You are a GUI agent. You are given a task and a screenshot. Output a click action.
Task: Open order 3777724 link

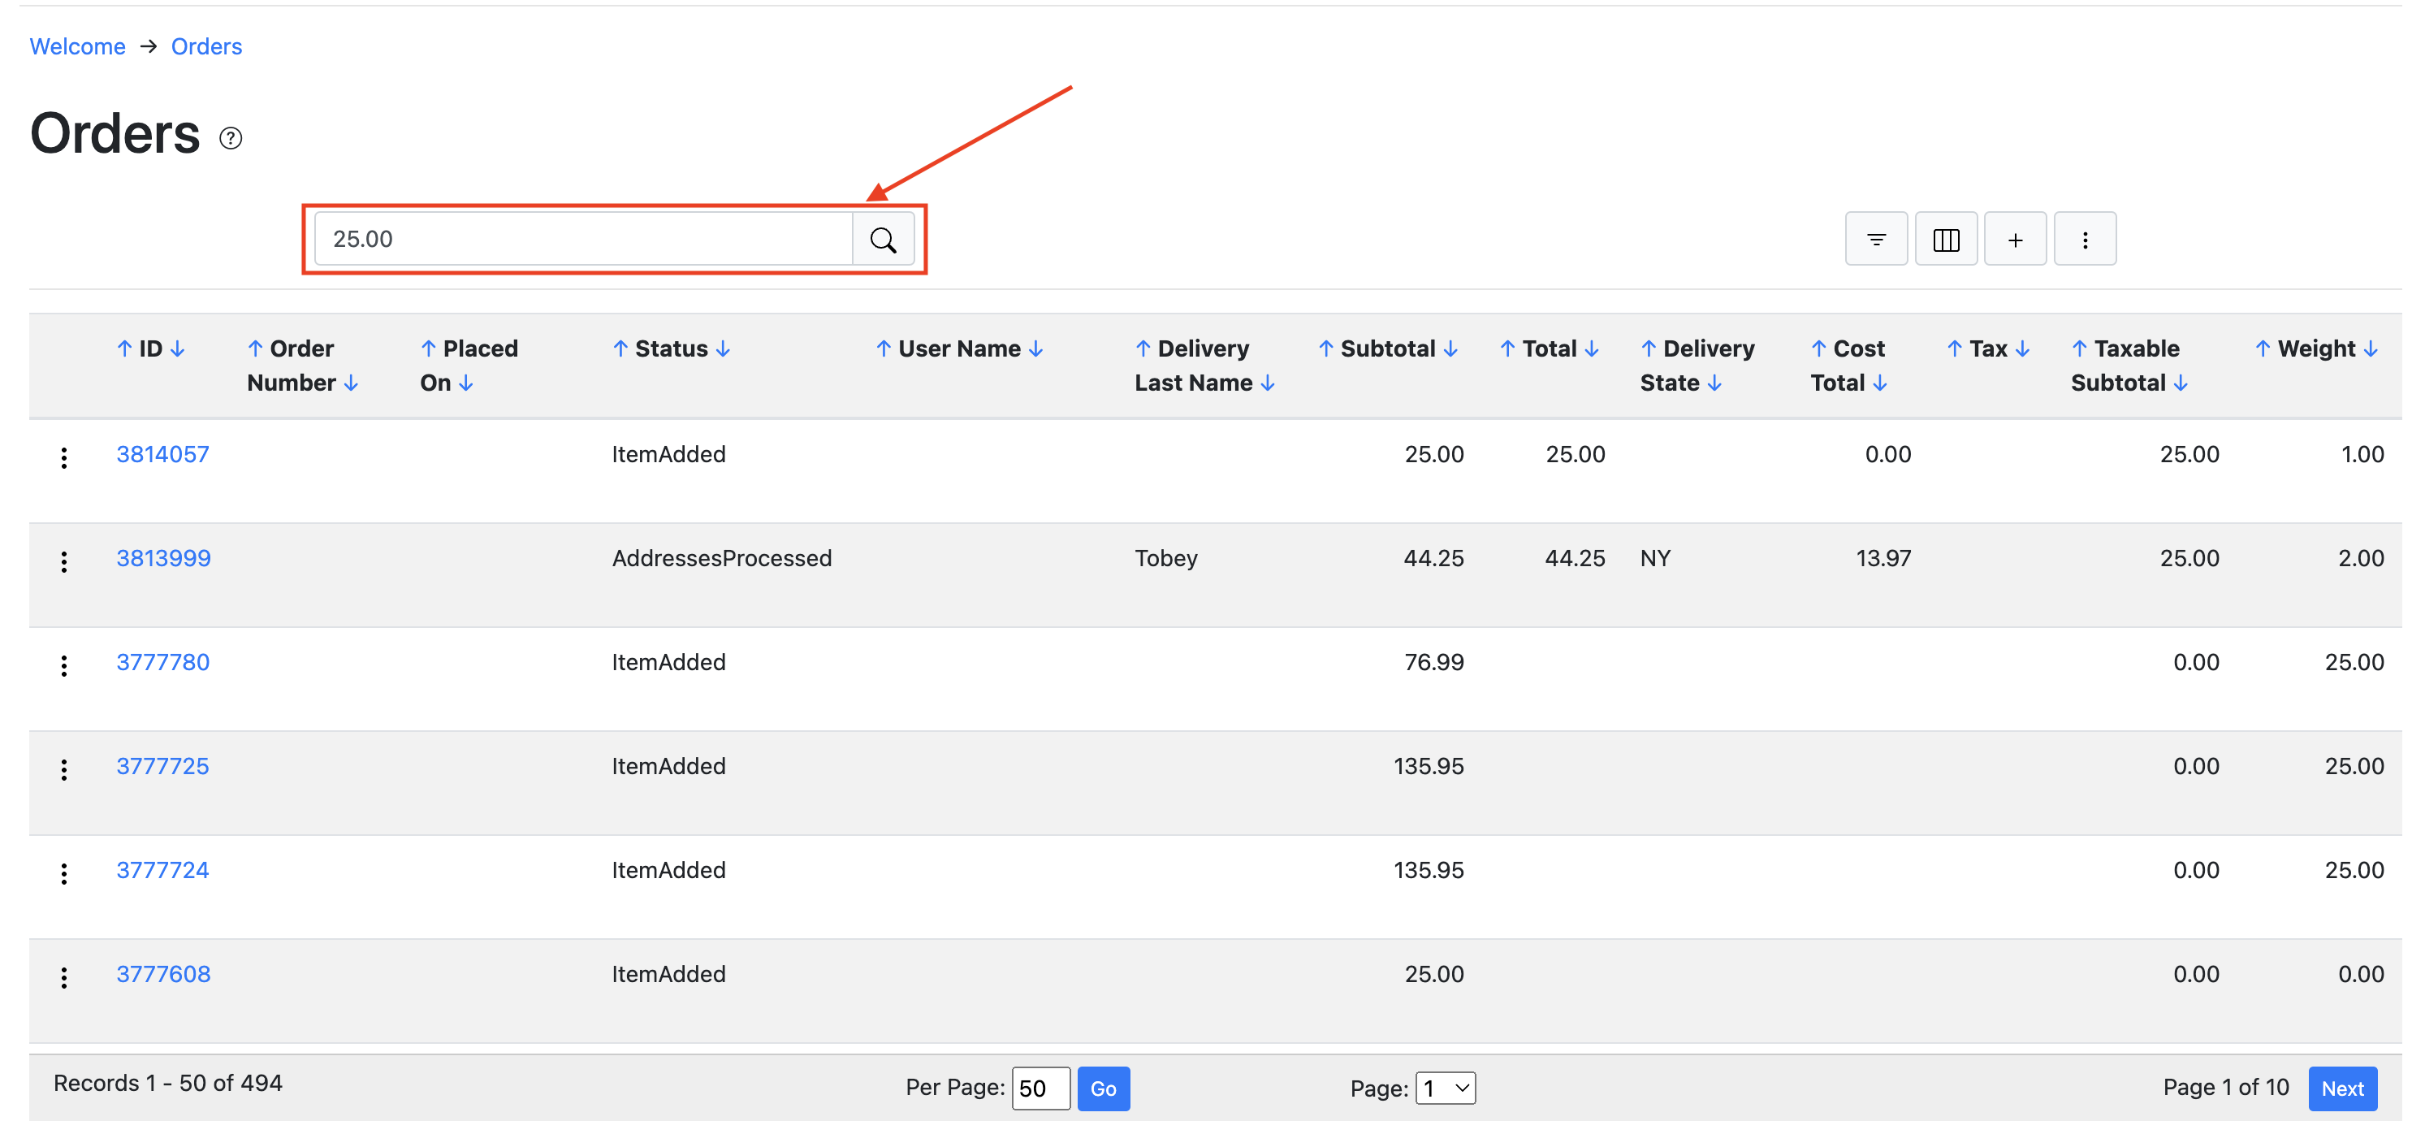[163, 871]
